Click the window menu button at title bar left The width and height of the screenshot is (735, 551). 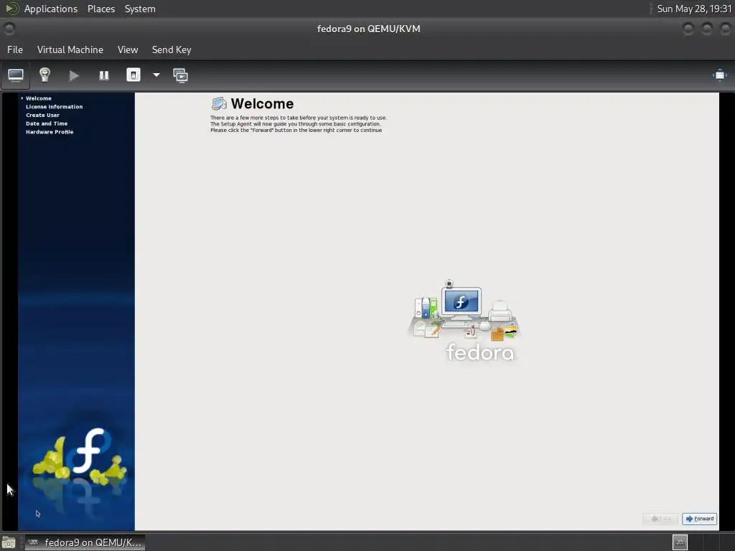tap(9, 29)
